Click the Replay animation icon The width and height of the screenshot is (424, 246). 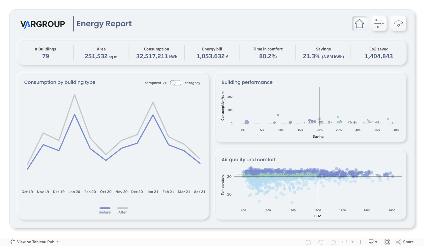click(333, 242)
